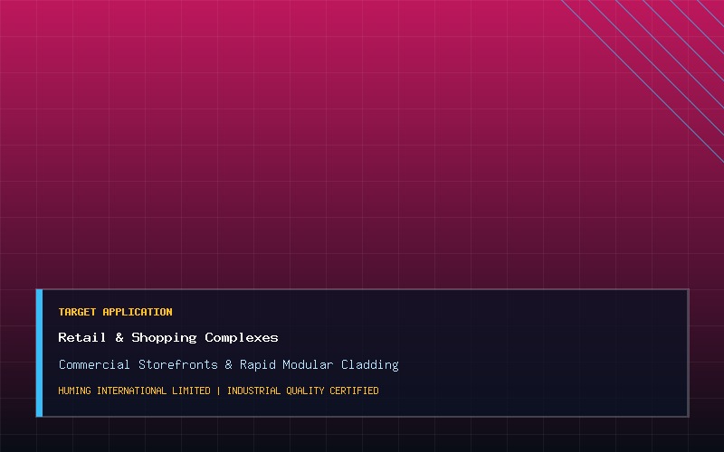Click INDUSTRIAL QUALITY CERTIFIED text
Screen dimensions: 724x452
(303, 391)
